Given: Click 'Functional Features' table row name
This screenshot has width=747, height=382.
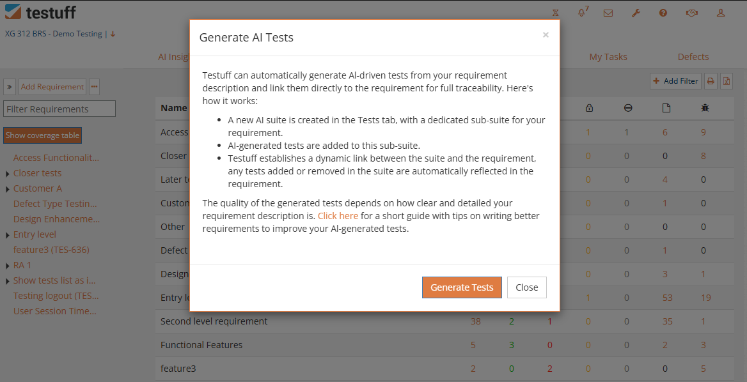Looking at the screenshot, I should [x=201, y=345].
